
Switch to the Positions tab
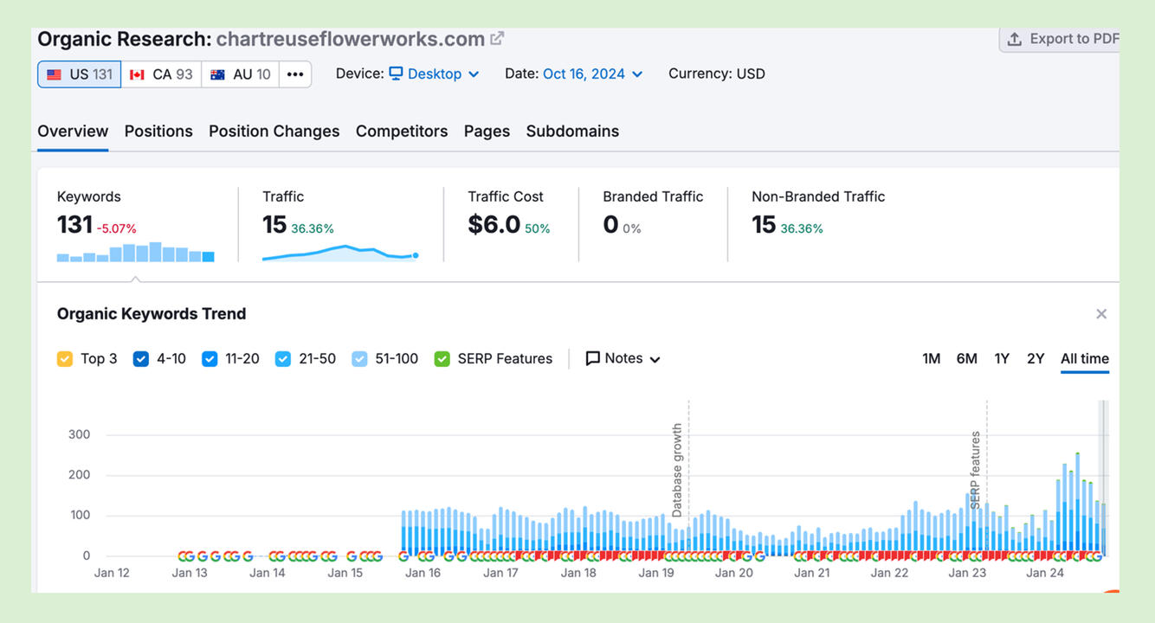[x=158, y=132]
